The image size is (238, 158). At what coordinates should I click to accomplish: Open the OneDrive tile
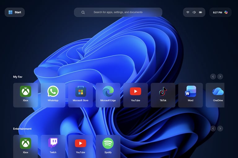point(215,95)
